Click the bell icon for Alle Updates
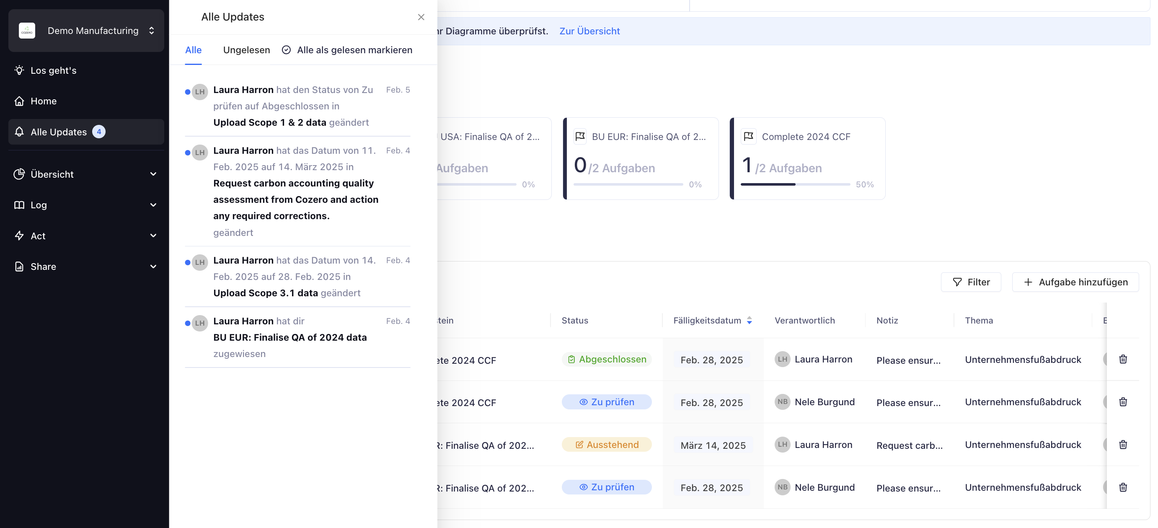This screenshot has height=528, width=1158. [x=19, y=132]
